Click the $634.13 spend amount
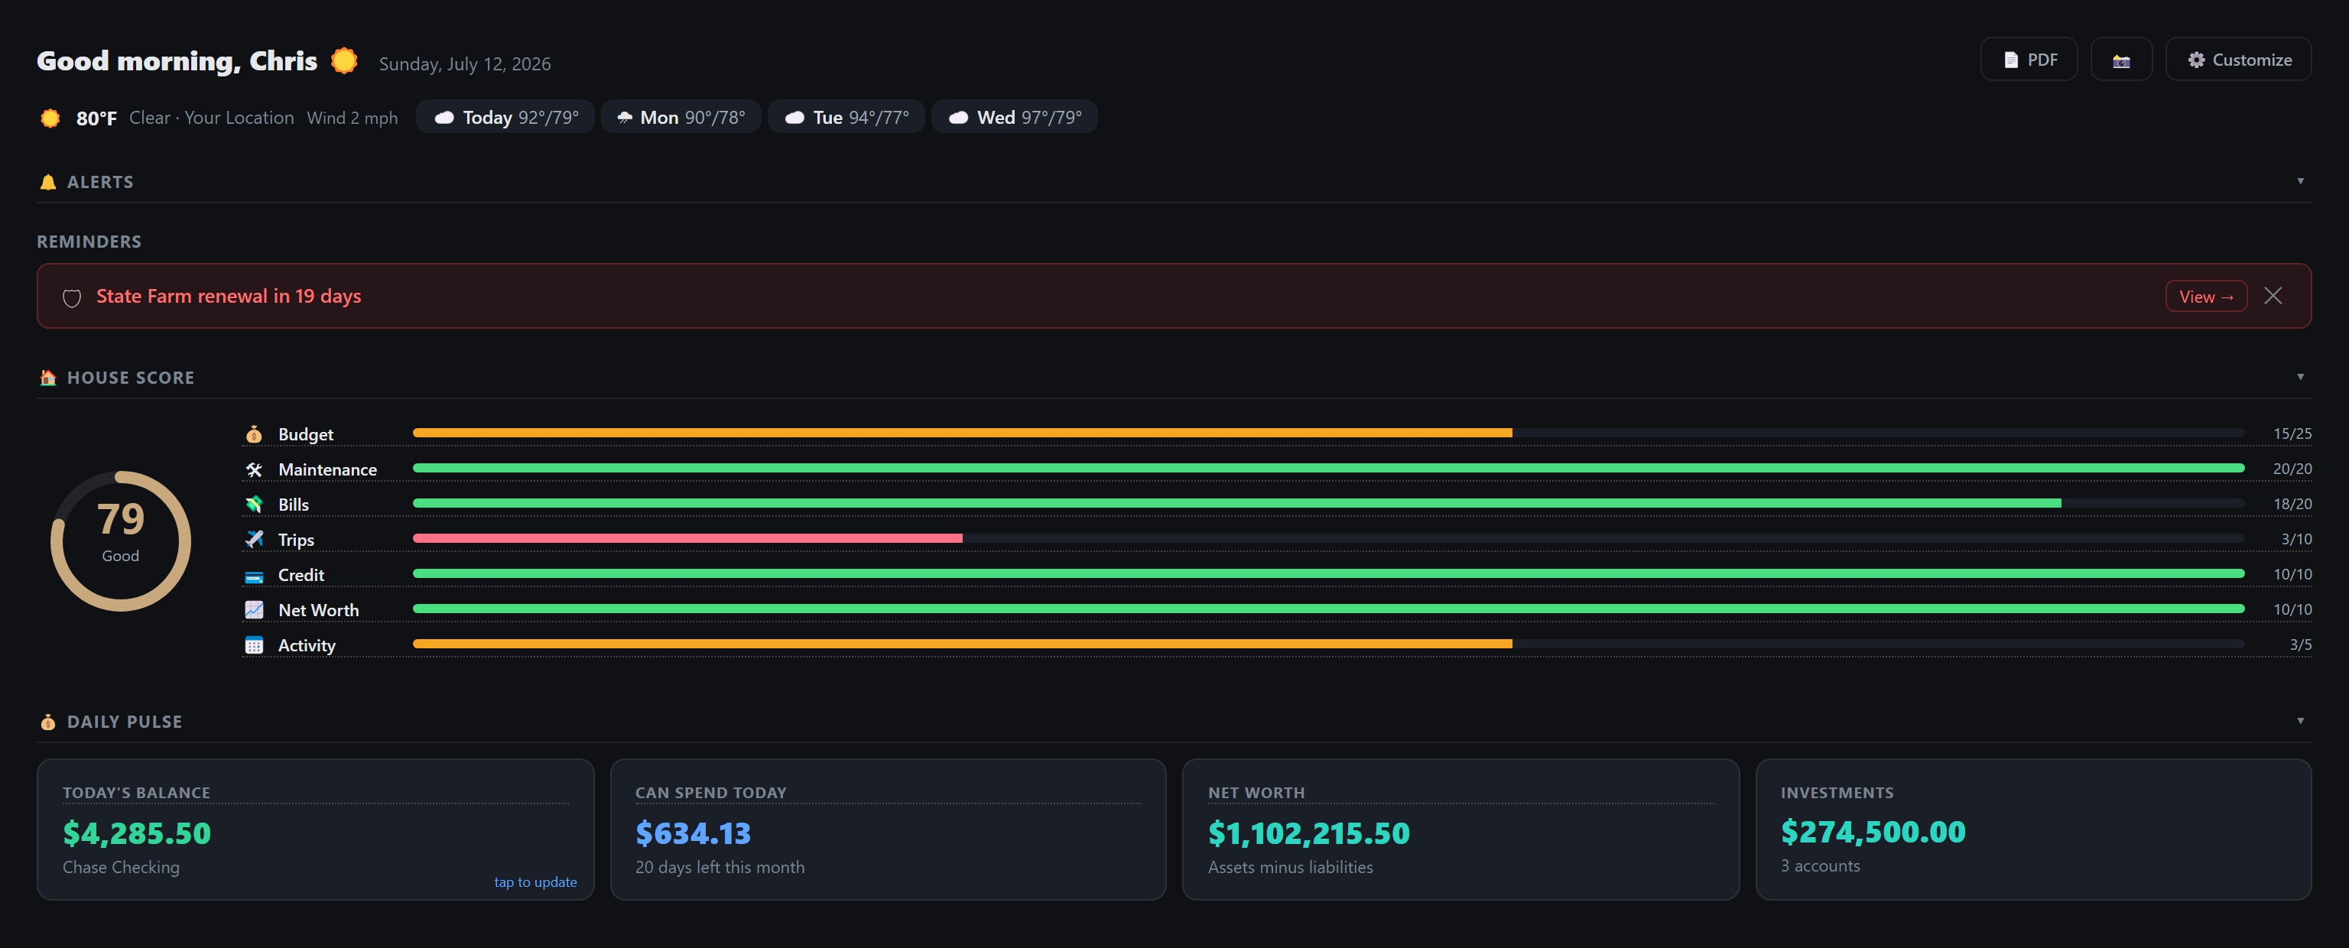 (x=693, y=833)
